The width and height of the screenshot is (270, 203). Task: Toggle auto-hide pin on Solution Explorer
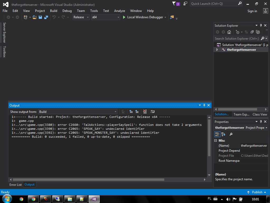coord(261,25)
